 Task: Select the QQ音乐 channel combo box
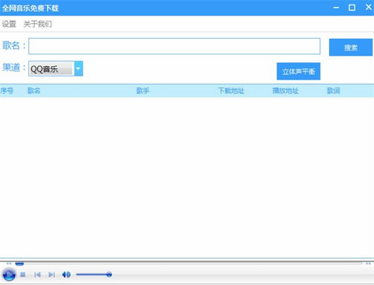(x=51, y=69)
